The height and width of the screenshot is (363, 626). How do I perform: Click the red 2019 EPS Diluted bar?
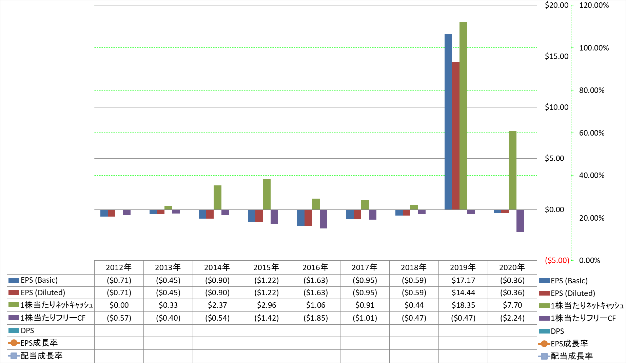[456, 136]
